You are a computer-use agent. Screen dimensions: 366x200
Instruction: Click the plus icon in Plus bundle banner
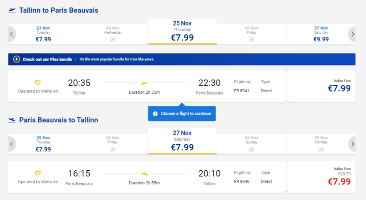pyautogui.click(x=16, y=59)
